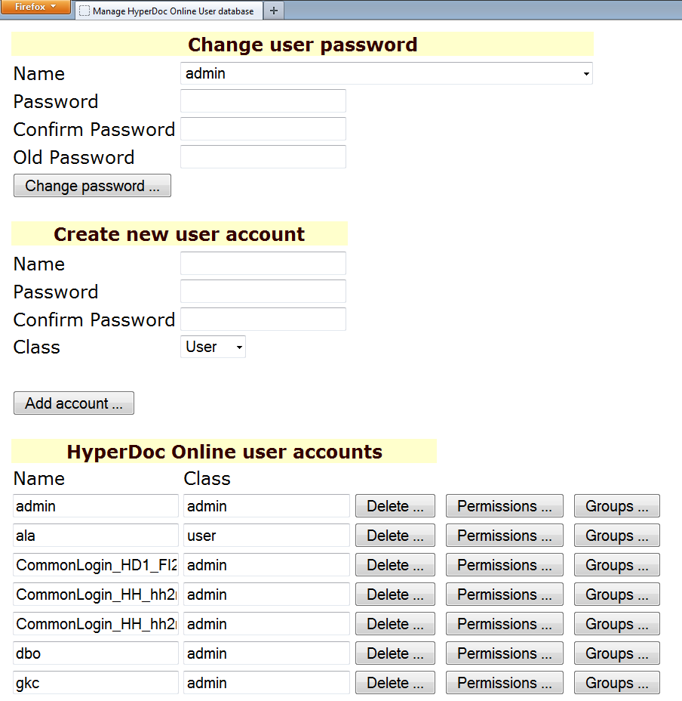Viewport: 682px width, 701px height.
Task: Open Groups for the admin user
Action: click(617, 506)
